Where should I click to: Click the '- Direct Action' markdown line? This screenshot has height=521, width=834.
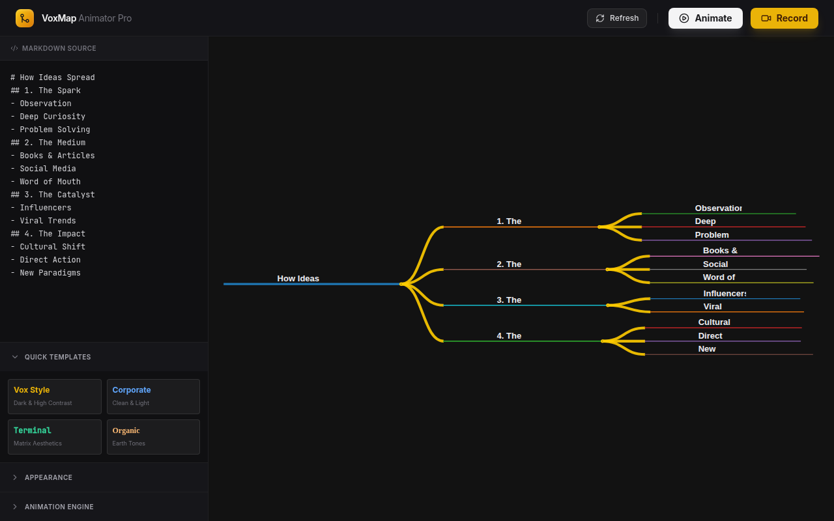point(46,260)
